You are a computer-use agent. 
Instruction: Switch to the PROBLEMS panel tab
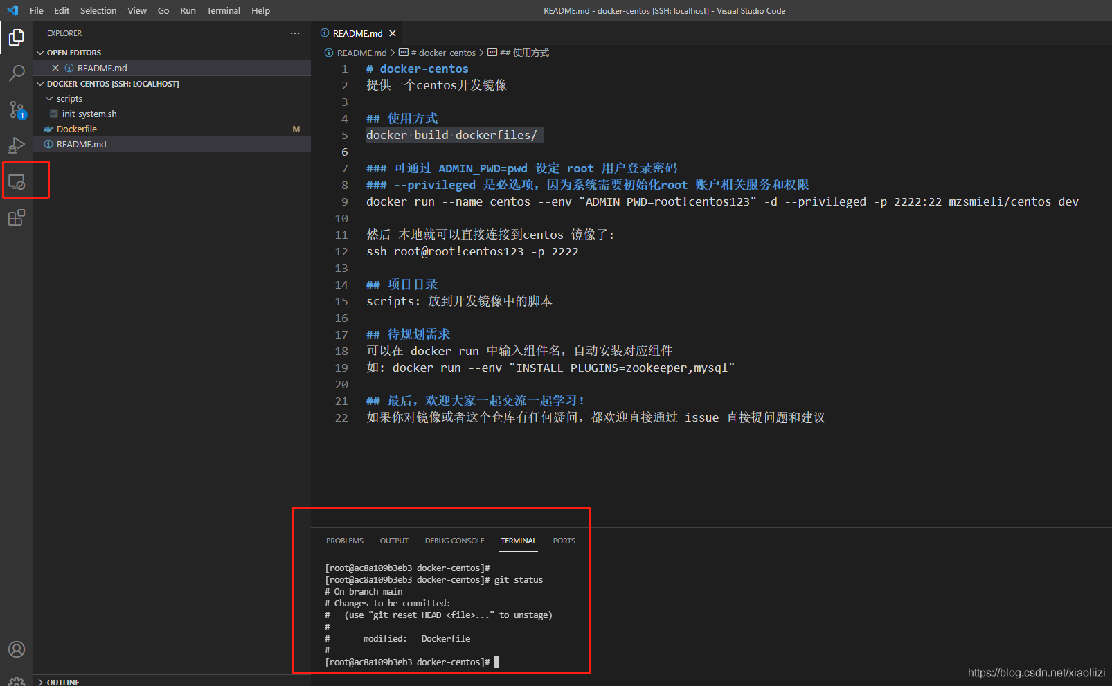(x=345, y=541)
